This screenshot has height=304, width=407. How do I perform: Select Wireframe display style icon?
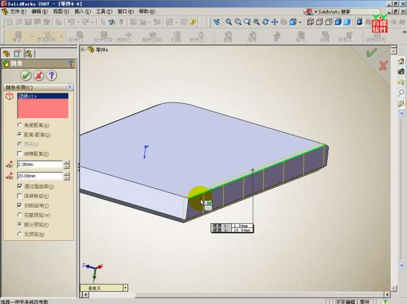coord(310,22)
